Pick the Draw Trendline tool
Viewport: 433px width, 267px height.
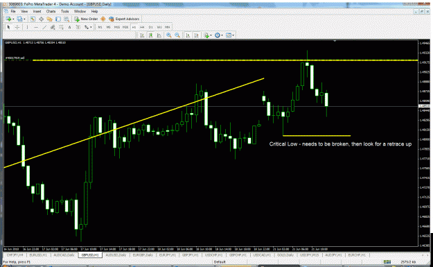[x=44, y=27]
